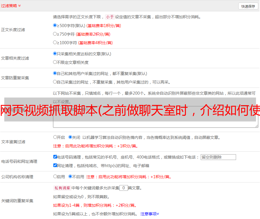Choose the ≥750字符 length filter

click(55, 34)
